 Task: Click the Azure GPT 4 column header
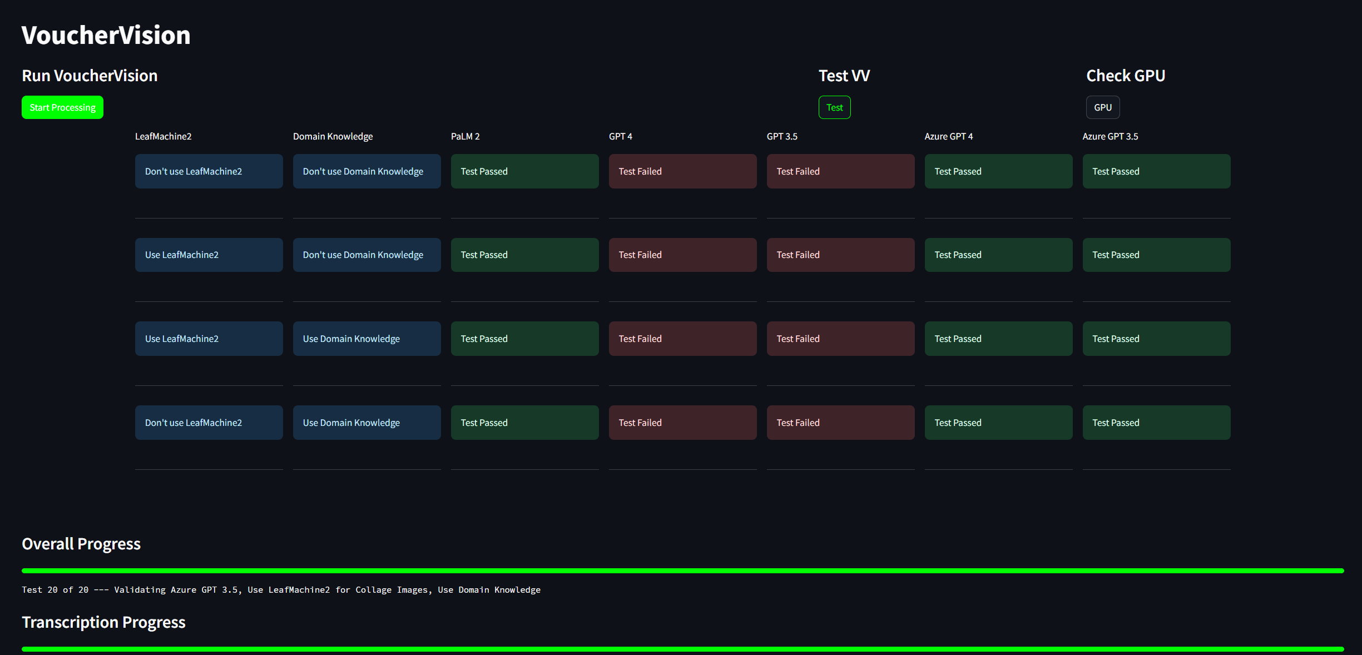click(948, 136)
